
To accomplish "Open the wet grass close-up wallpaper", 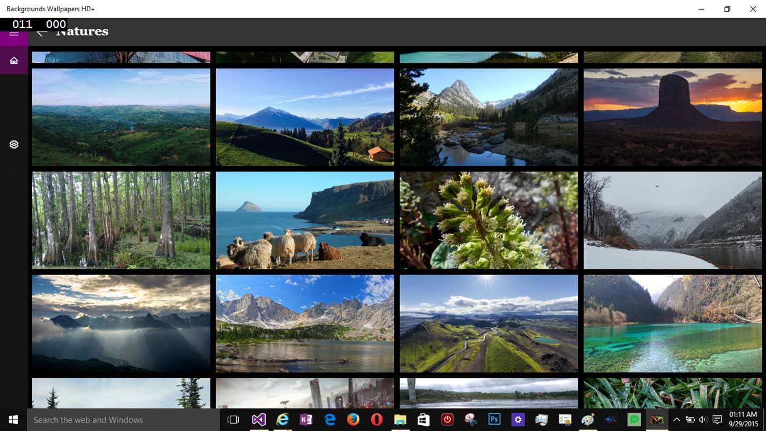I will click(x=672, y=393).
